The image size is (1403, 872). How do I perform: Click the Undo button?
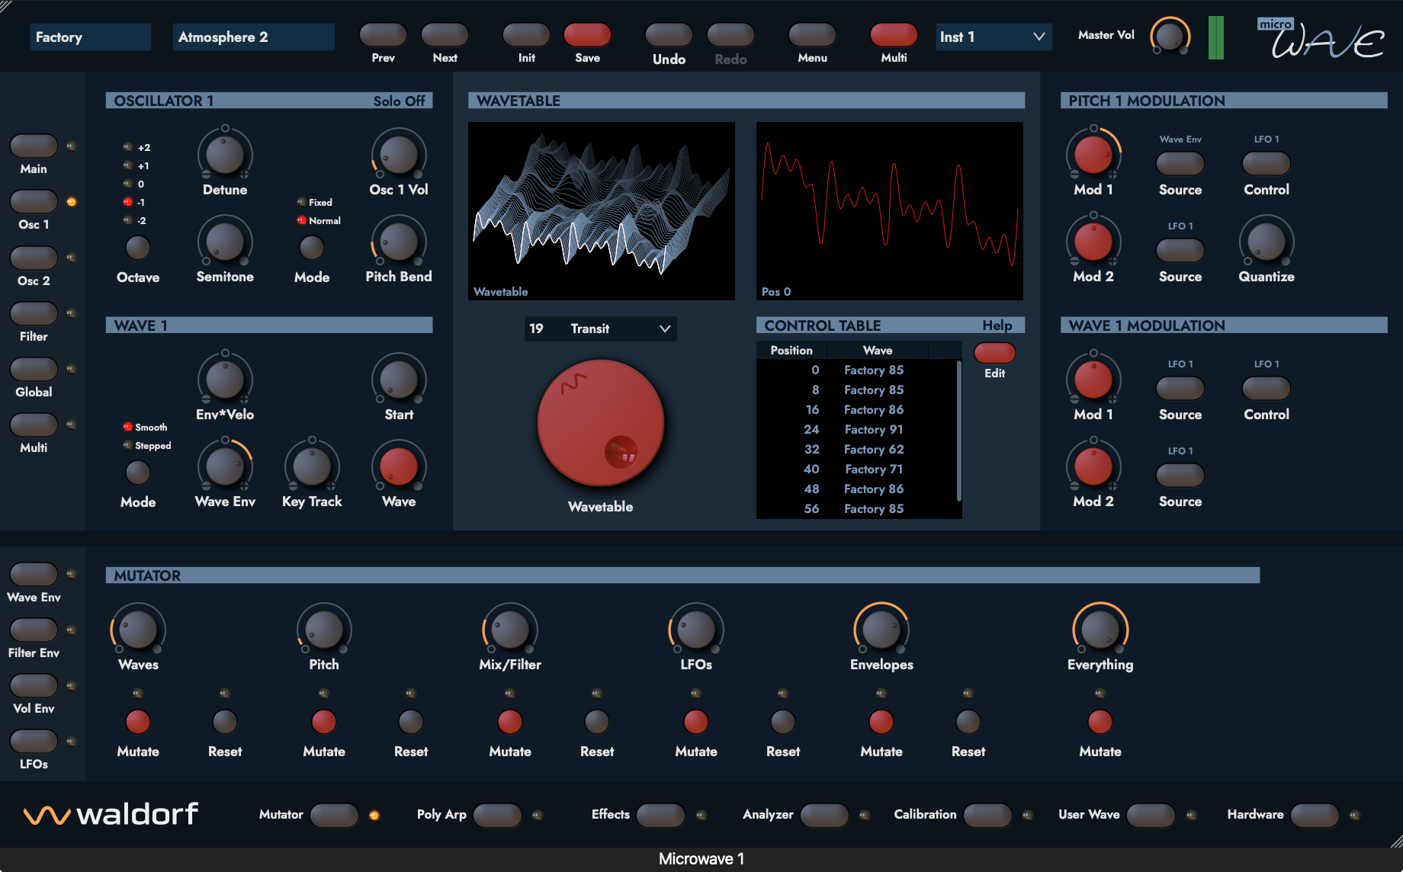pos(669,34)
